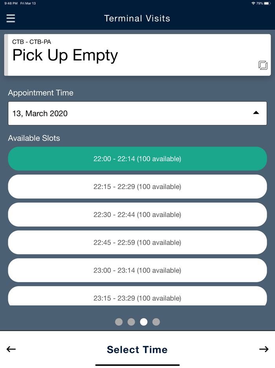The height and width of the screenshot is (368, 275).
Task: Select the 22:00 - 22:14 slot
Action: (x=137, y=159)
